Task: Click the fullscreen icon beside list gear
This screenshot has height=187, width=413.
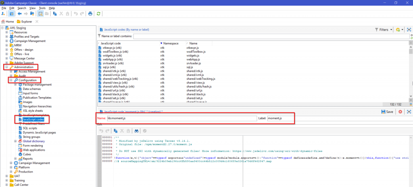Action: tap(409, 30)
